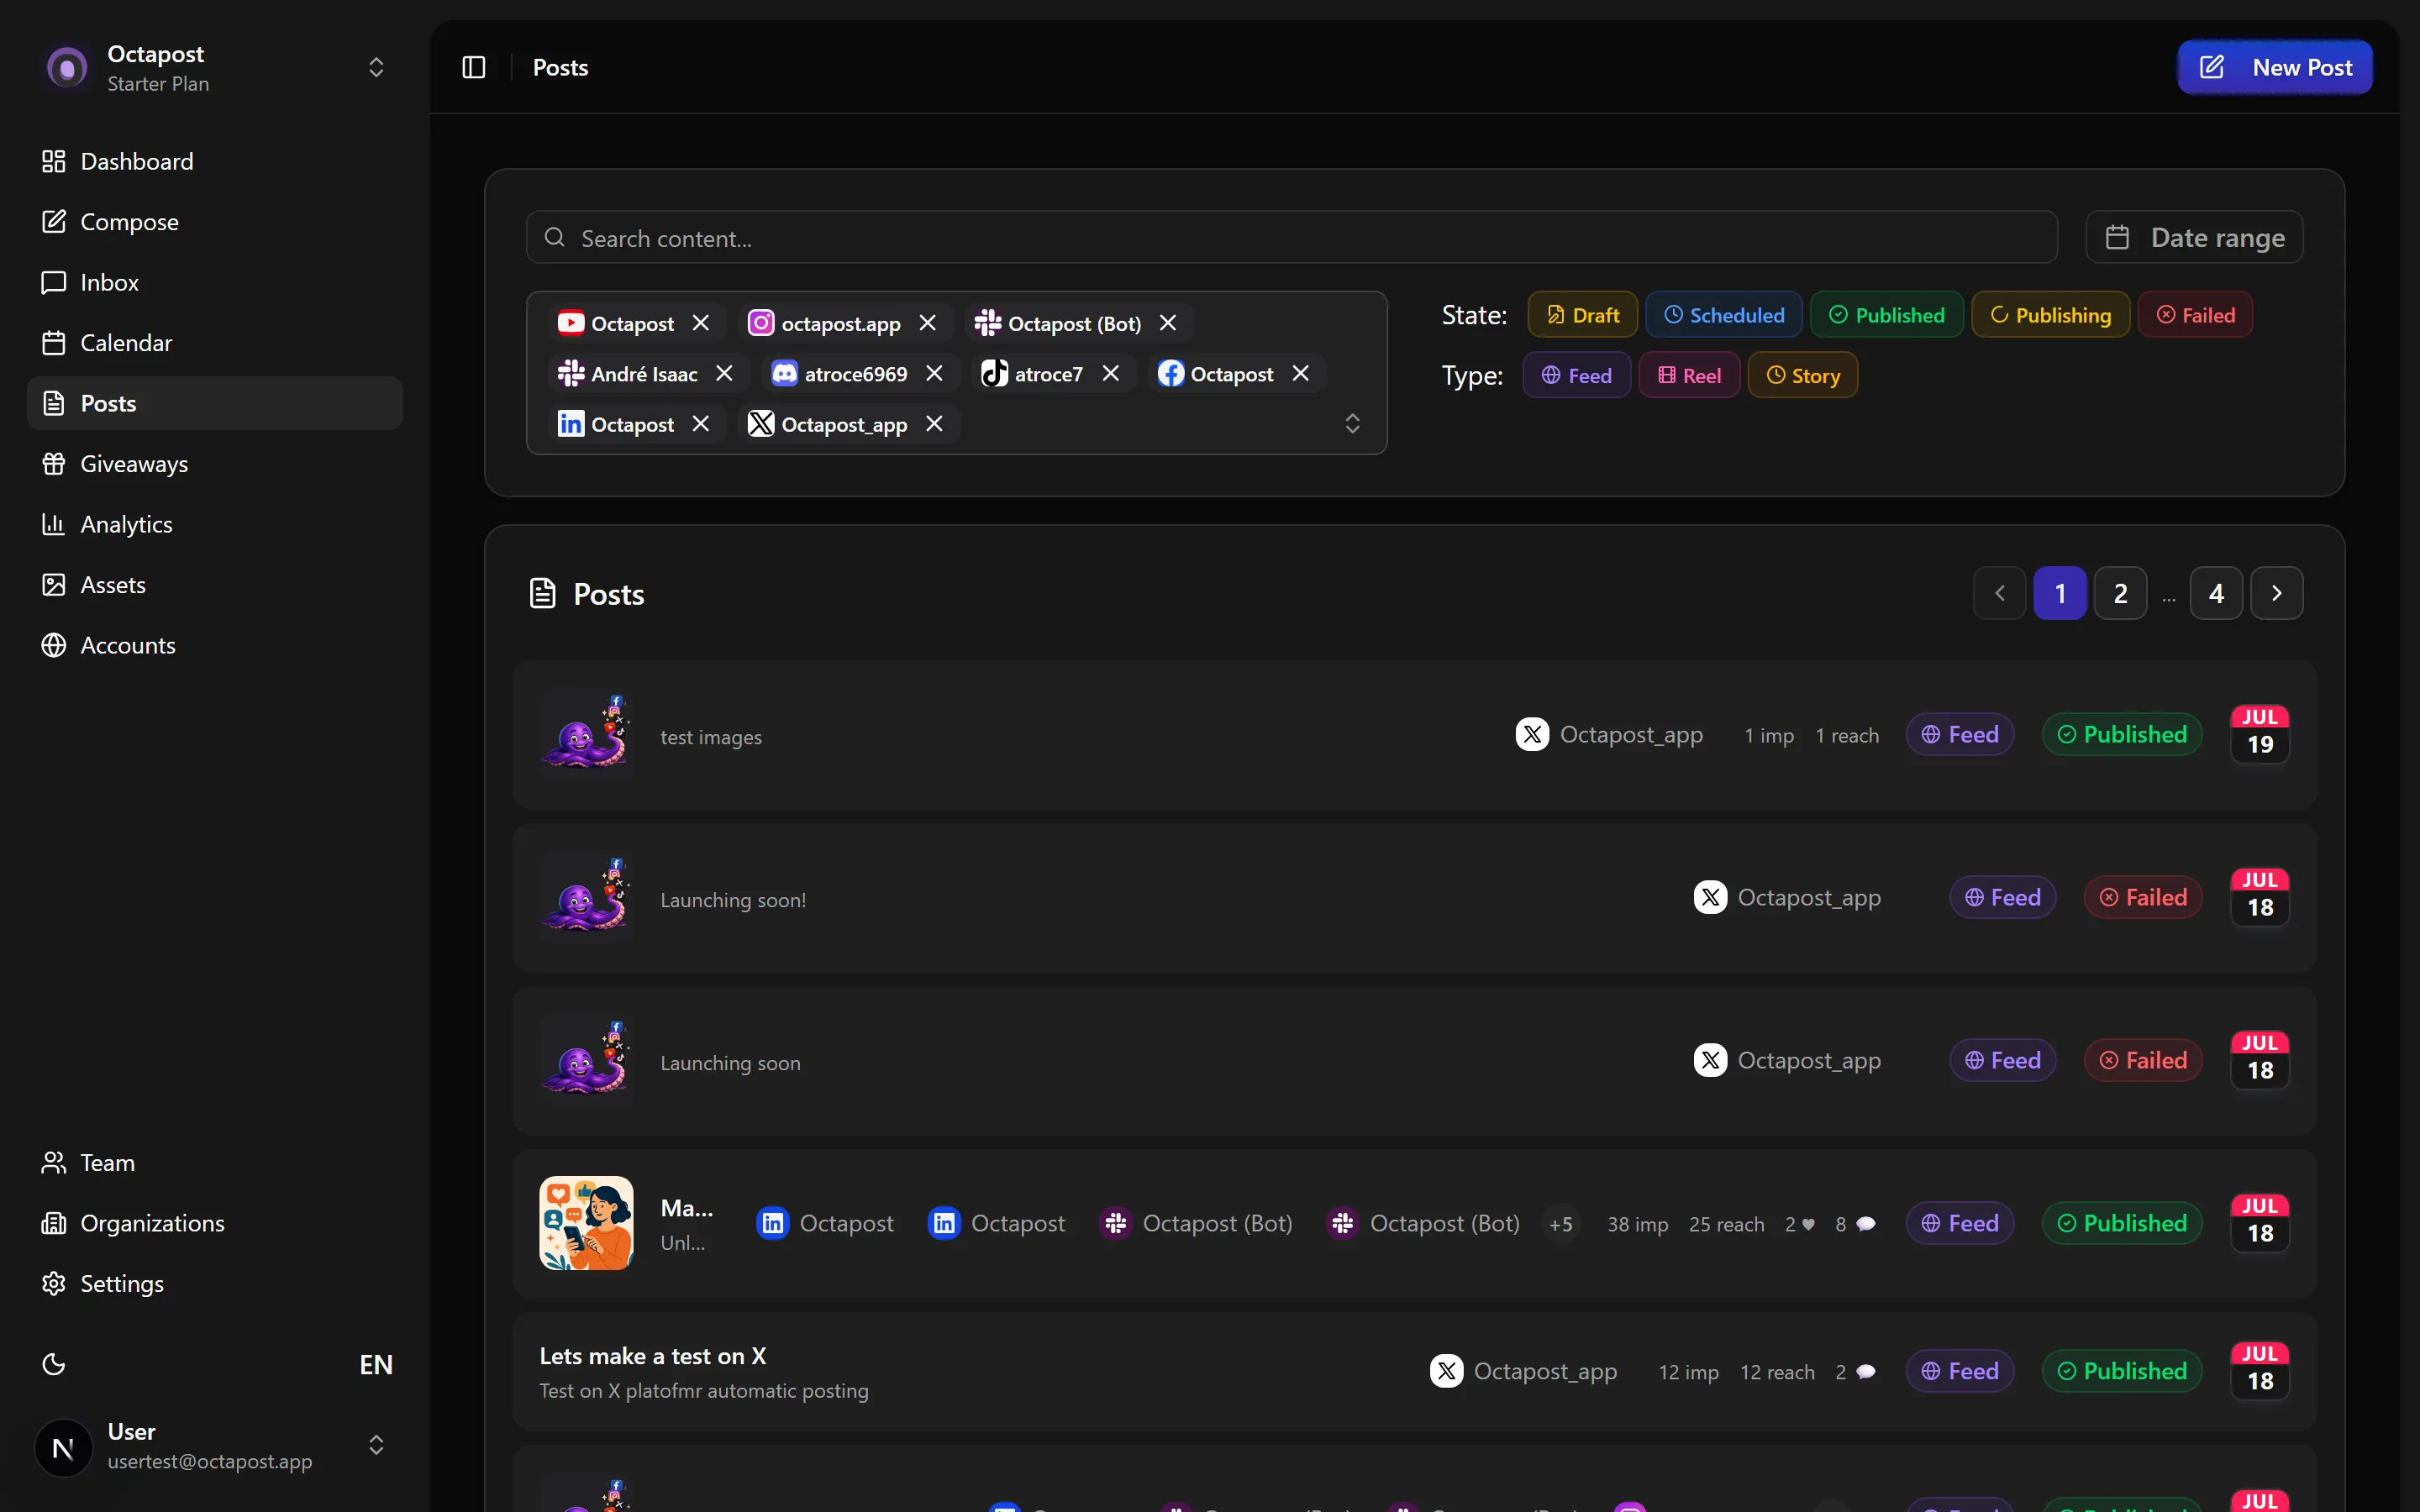
Task: Toggle the Publishing state filter
Action: [2050, 315]
